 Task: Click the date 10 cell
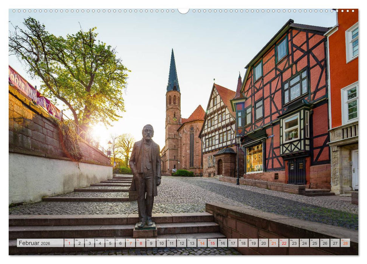pyautogui.click(x=161, y=243)
